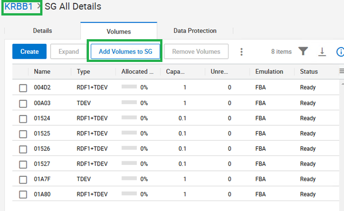Click the download export icon
The image size is (344, 211).
point(322,52)
